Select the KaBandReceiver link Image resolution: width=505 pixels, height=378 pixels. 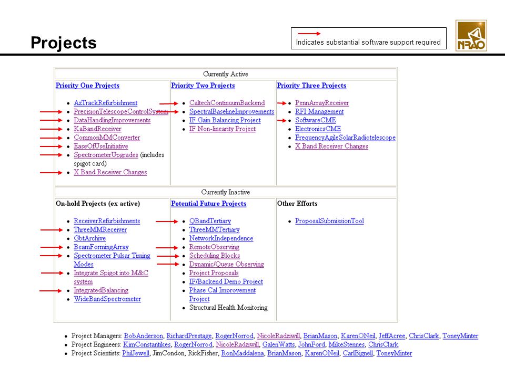pyautogui.click(x=98, y=129)
